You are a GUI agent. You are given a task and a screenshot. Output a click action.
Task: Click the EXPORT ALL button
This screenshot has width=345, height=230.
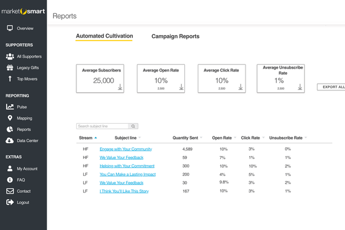pos(332,87)
